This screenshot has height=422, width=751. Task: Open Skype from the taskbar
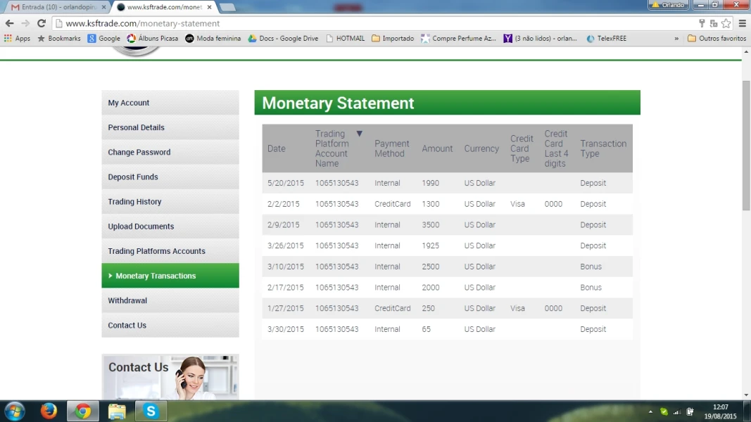coord(151,411)
